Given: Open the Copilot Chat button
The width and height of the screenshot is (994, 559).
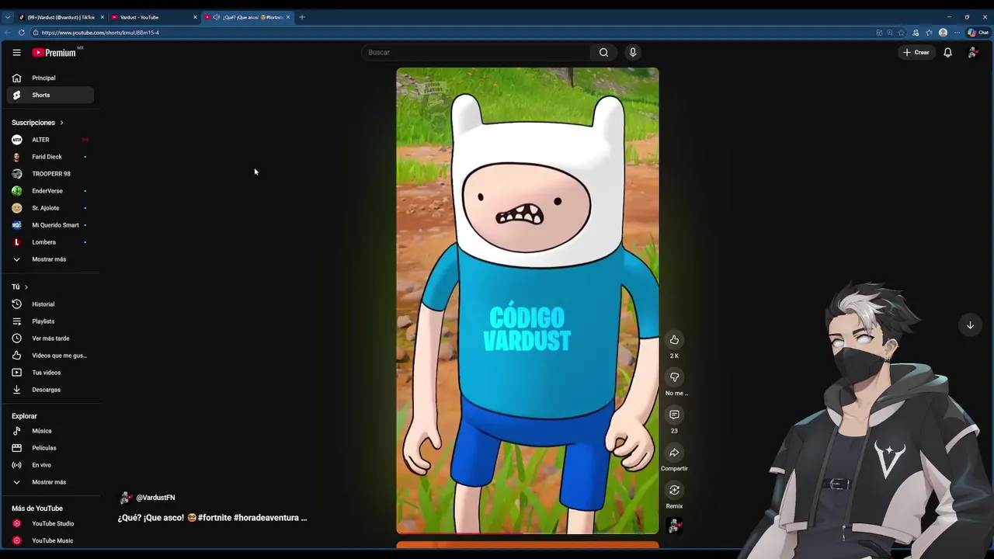Looking at the screenshot, I should coord(977,33).
